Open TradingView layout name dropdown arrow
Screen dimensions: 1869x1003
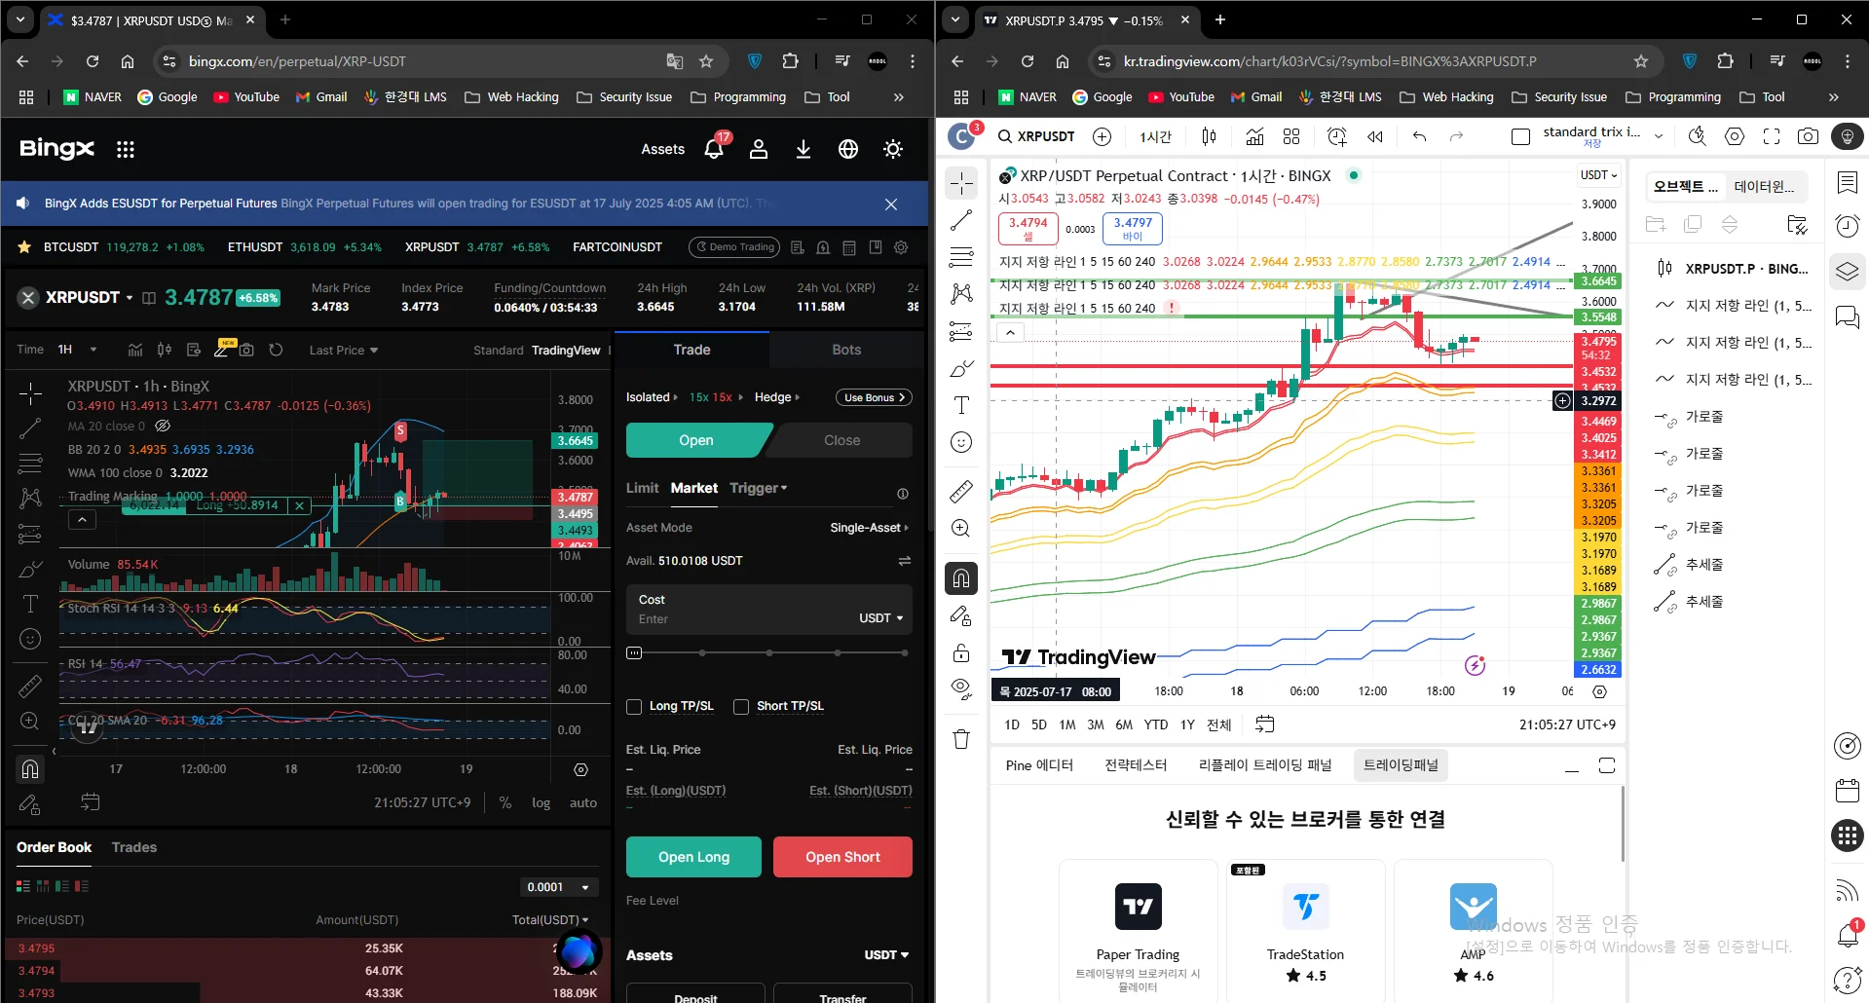point(1659,136)
